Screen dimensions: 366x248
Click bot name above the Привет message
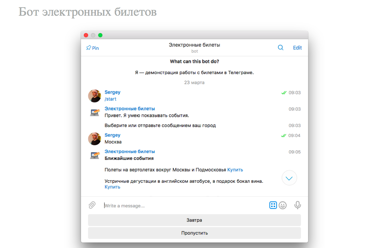coord(130,109)
